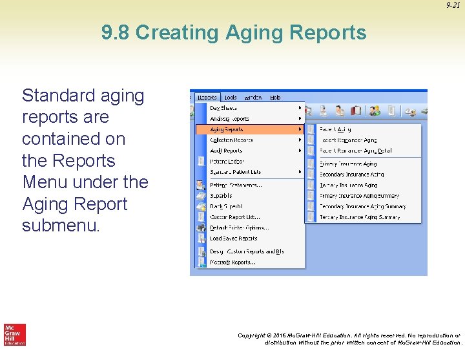
Task: Click toolbar magnifier search icon
Action: (308, 111)
